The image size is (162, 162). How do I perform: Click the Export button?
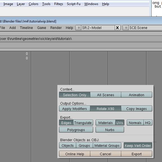(136, 154)
